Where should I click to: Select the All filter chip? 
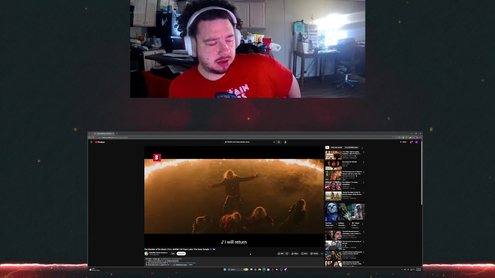click(327, 147)
